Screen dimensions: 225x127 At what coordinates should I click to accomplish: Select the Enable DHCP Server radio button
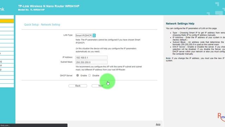(77, 75)
